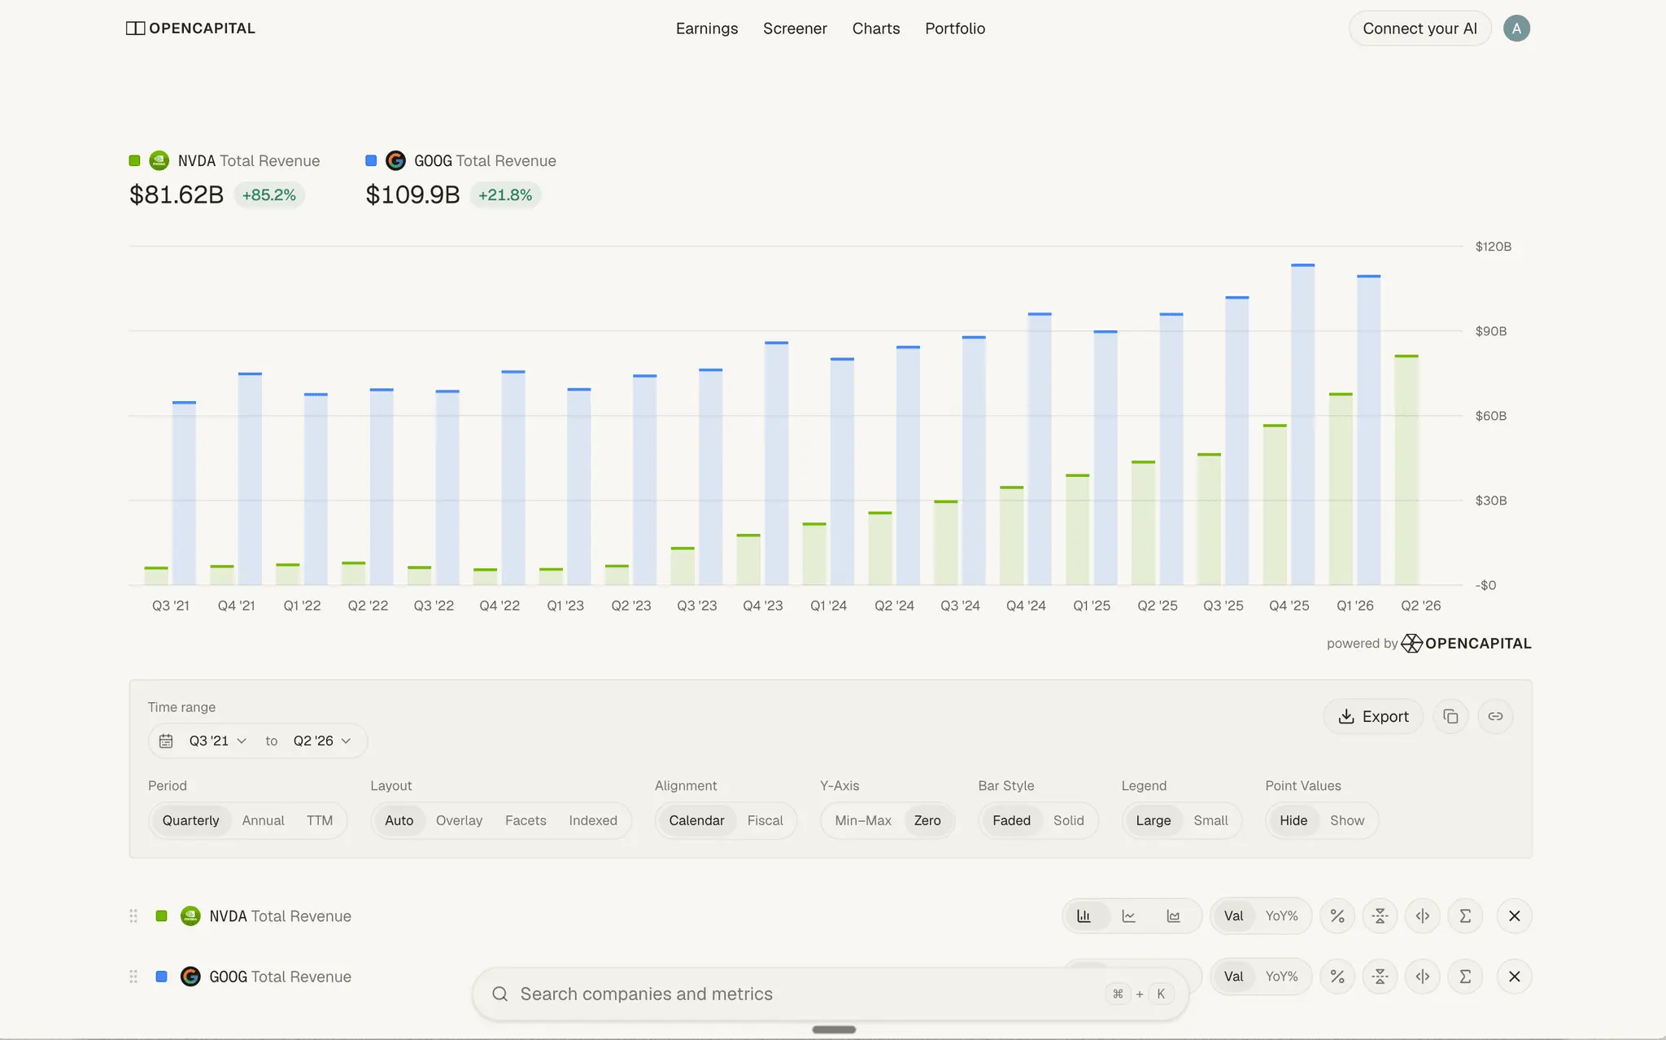1666x1040 pixels.
Task: Open the user avatar 'A' menu
Action: click(1516, 28)
